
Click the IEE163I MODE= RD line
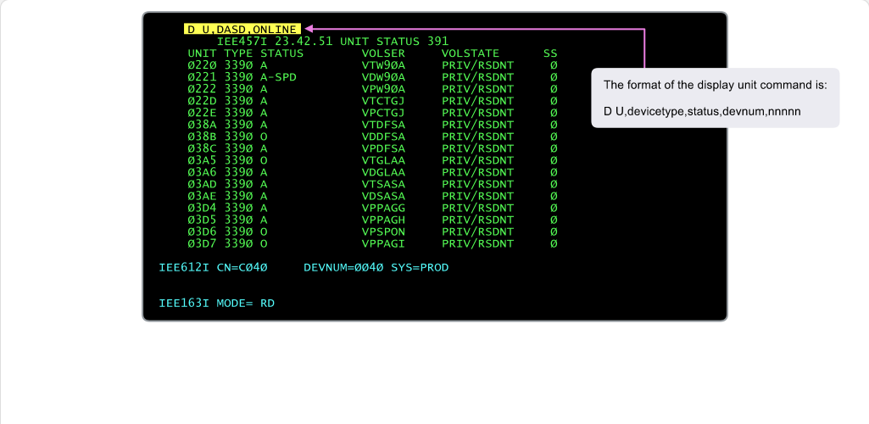click(x=217, y=304)
